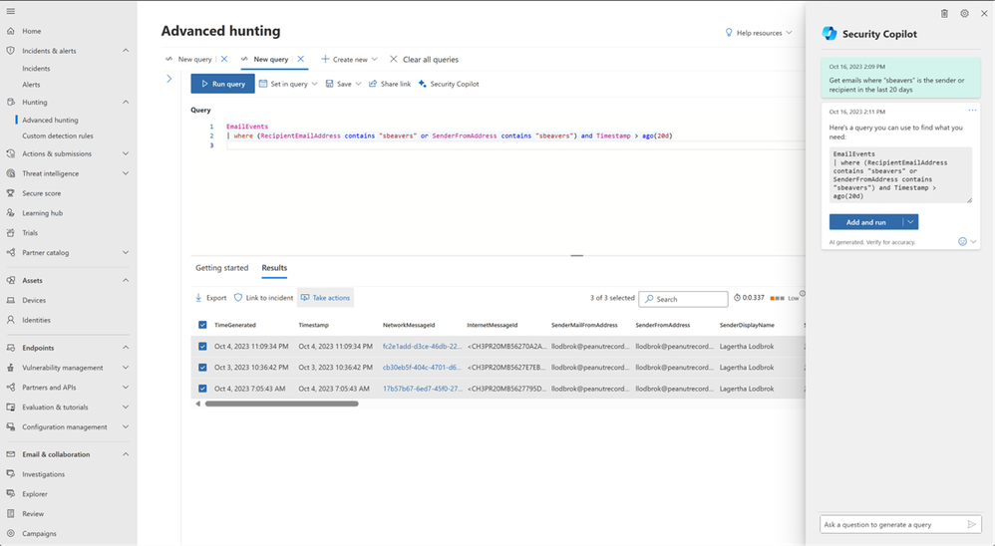Collapse the Hunting section
Screen dimensions: 995x546
pyautogui.click(x=126, y=102)
